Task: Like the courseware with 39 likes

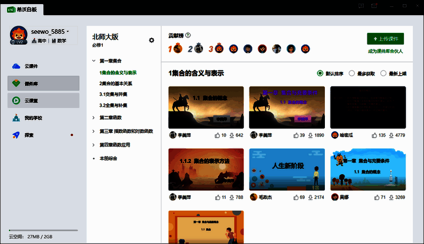Action: 296,135
